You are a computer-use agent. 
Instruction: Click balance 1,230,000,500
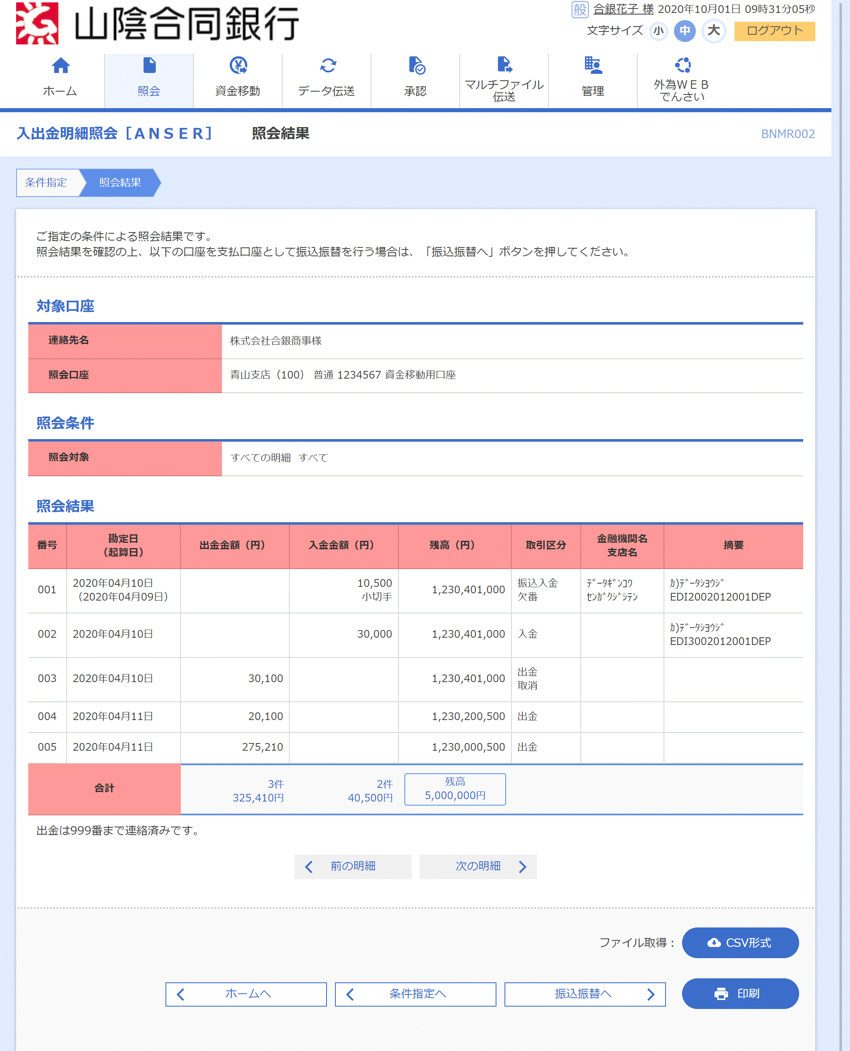coord(468,747)
